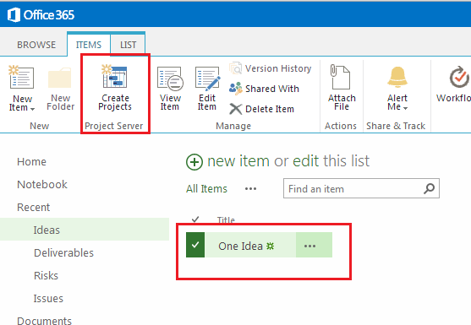Open the One Idea ellipsis menu
The width and height of the screenshot is (471, 325).
(x=309, y=246)
